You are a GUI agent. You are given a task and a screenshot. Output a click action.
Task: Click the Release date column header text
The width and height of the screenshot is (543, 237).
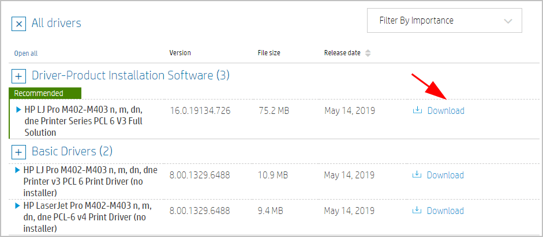342,53
